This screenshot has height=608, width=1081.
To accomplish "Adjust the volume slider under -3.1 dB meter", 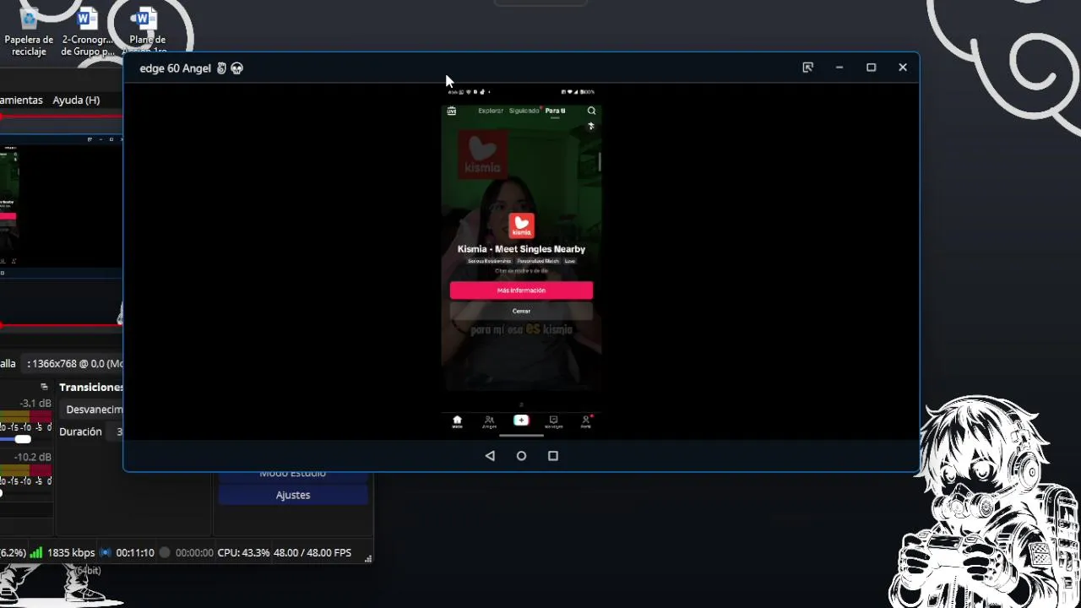I will (x=24, y=439).
